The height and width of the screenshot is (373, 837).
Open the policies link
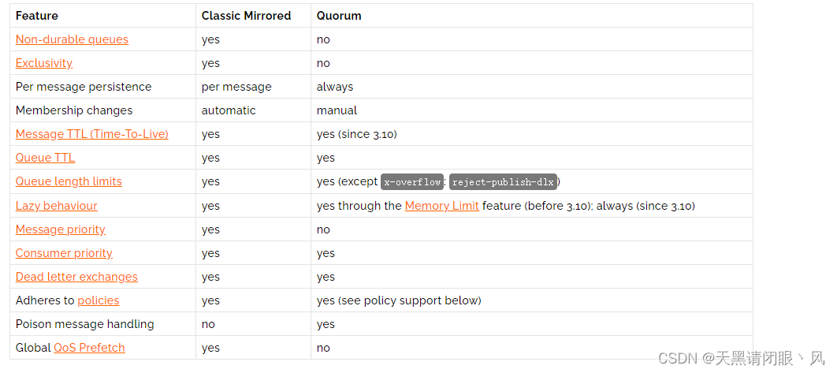click(99, 300)
